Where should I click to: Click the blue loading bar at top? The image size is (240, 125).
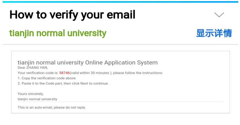tap(120, 2)
